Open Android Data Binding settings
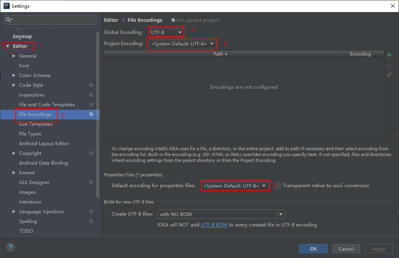Screen dimensions: 399x258 click(44, 163)
